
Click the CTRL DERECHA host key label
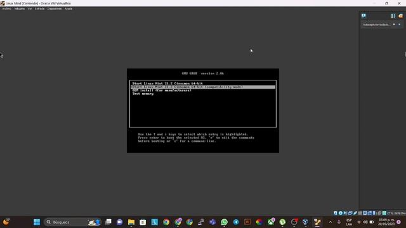click(x=396, y=213)
